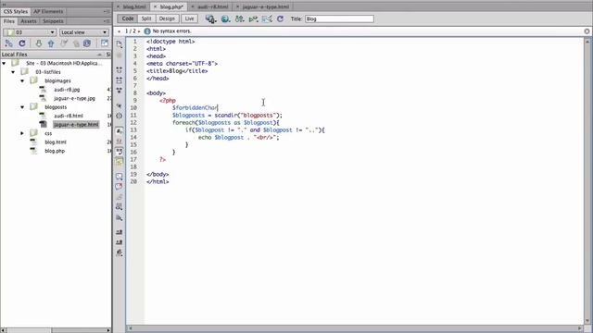Click the Outdent Code icon
The height and width of the screenshot is (333, 593).
coord(120,242)
